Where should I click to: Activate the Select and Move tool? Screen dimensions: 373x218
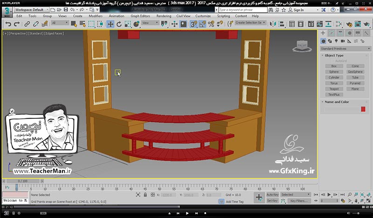110,24
